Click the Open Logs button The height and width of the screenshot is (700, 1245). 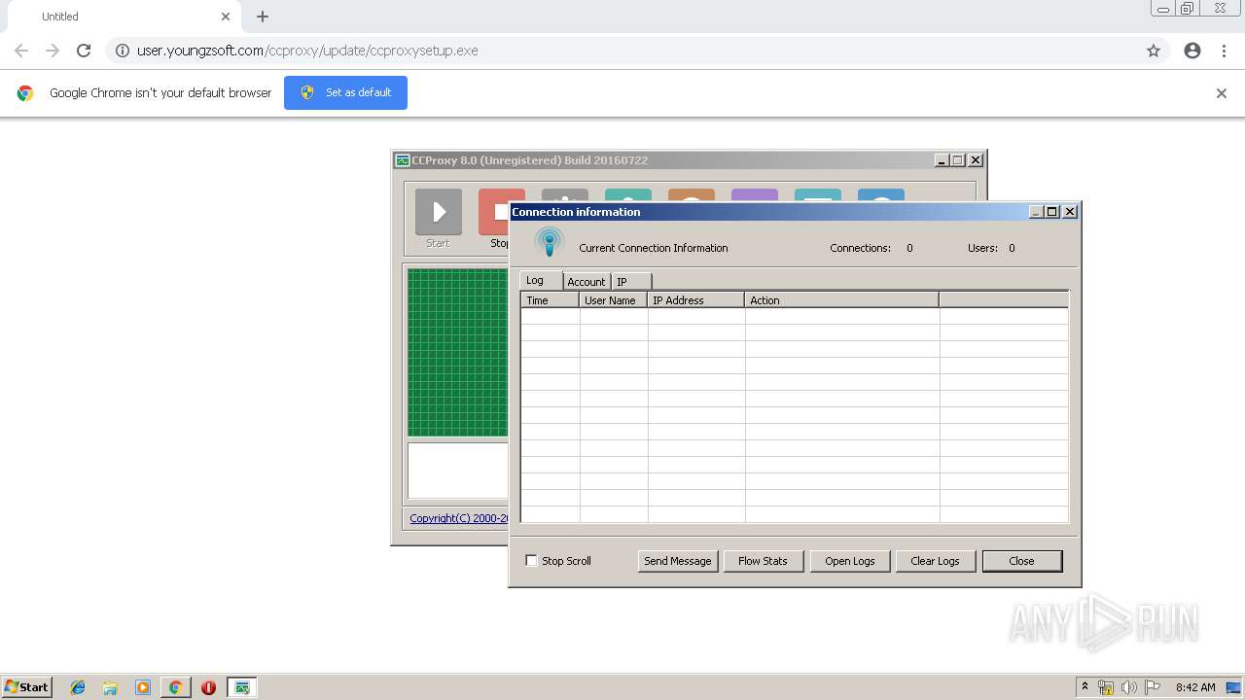850,561
